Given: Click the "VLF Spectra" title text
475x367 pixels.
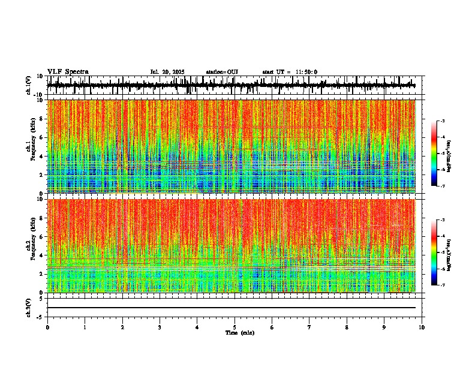Looking at the screenshot, I should point(68,72).
